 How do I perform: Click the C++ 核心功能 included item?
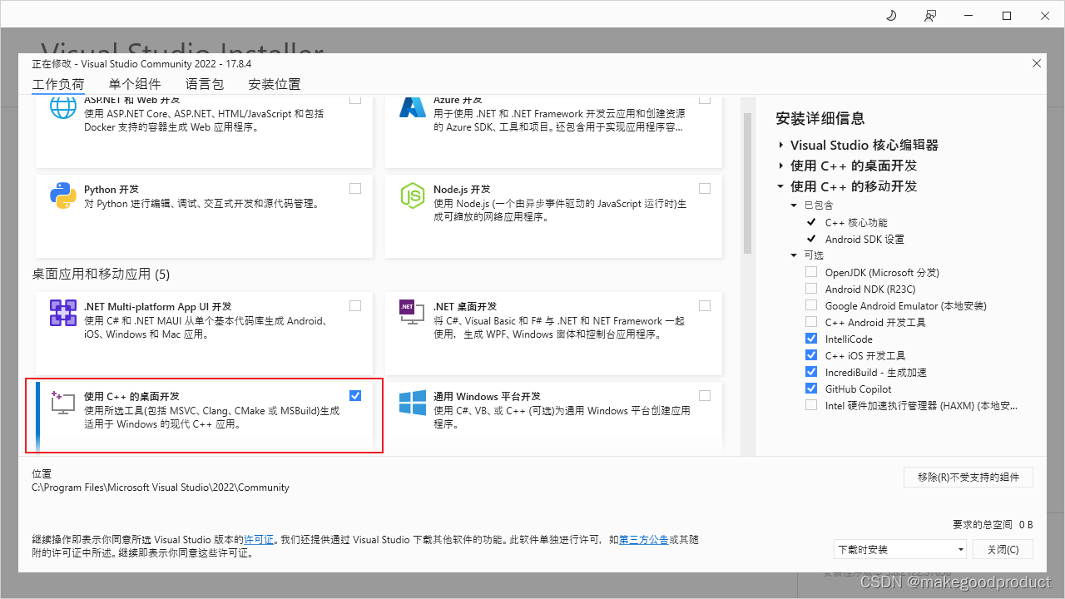click(856, 222)
